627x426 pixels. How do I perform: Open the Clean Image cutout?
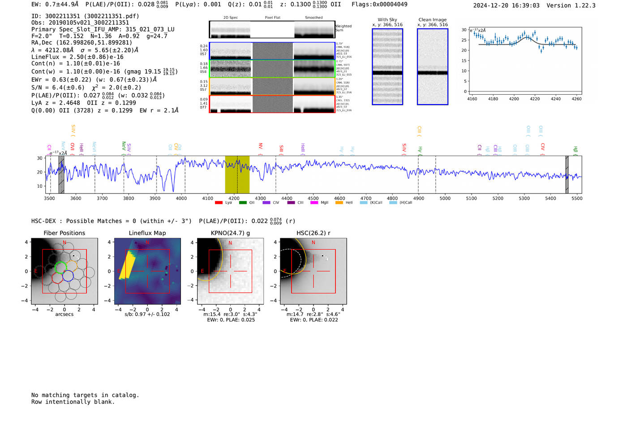[x=433, y=67]
